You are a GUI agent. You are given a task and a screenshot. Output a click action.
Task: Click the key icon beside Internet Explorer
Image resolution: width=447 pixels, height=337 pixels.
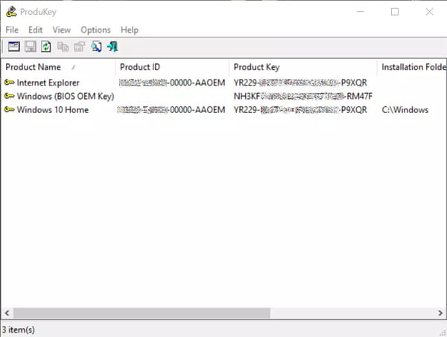[10, 83]
